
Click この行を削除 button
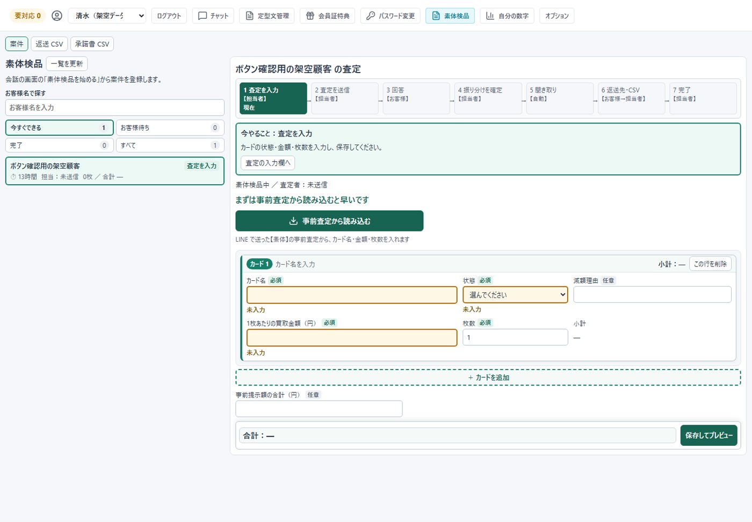710,264
